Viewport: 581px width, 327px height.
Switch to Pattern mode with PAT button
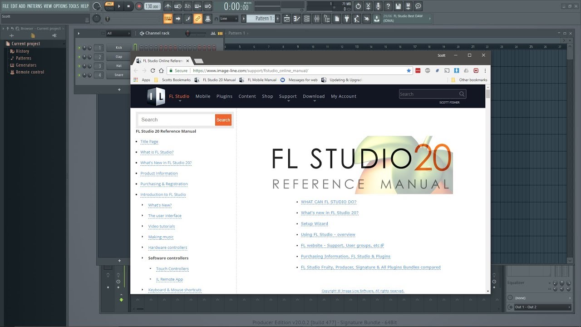(109, 4)
